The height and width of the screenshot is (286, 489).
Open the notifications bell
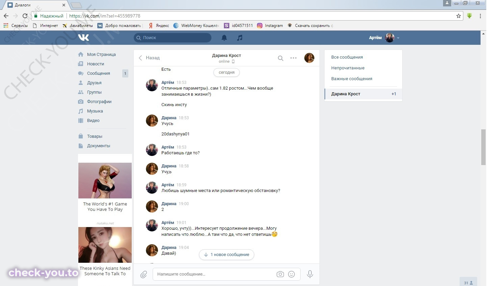point(224,38)
